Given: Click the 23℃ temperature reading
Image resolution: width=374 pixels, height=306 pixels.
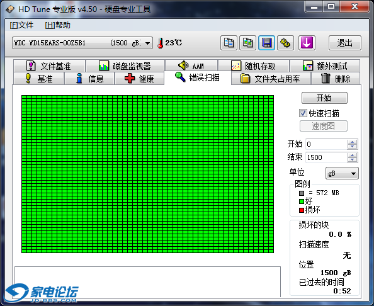Looking at the screenshot, I should point(173,43).
